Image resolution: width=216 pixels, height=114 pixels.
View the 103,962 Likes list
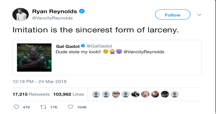click(x=68, y=94)
